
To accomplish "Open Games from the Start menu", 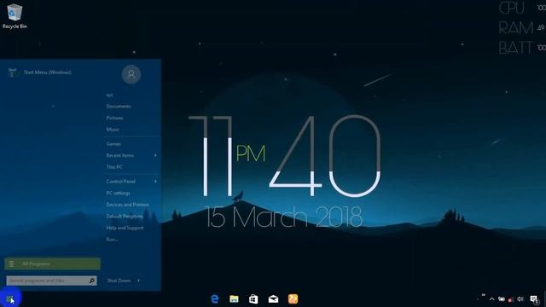I will (113, 144).
